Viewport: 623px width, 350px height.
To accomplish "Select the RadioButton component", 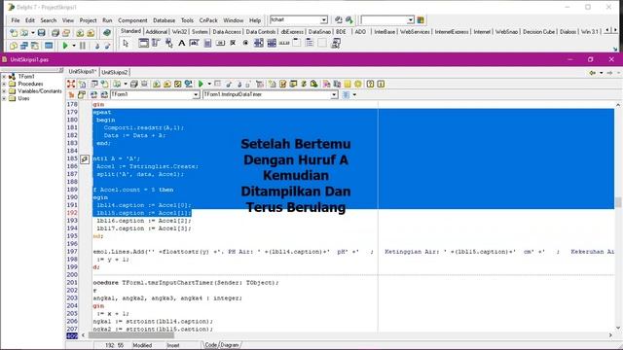I will click(245, 43).
